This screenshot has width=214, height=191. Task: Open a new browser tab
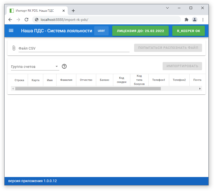(x=73, y=11)
